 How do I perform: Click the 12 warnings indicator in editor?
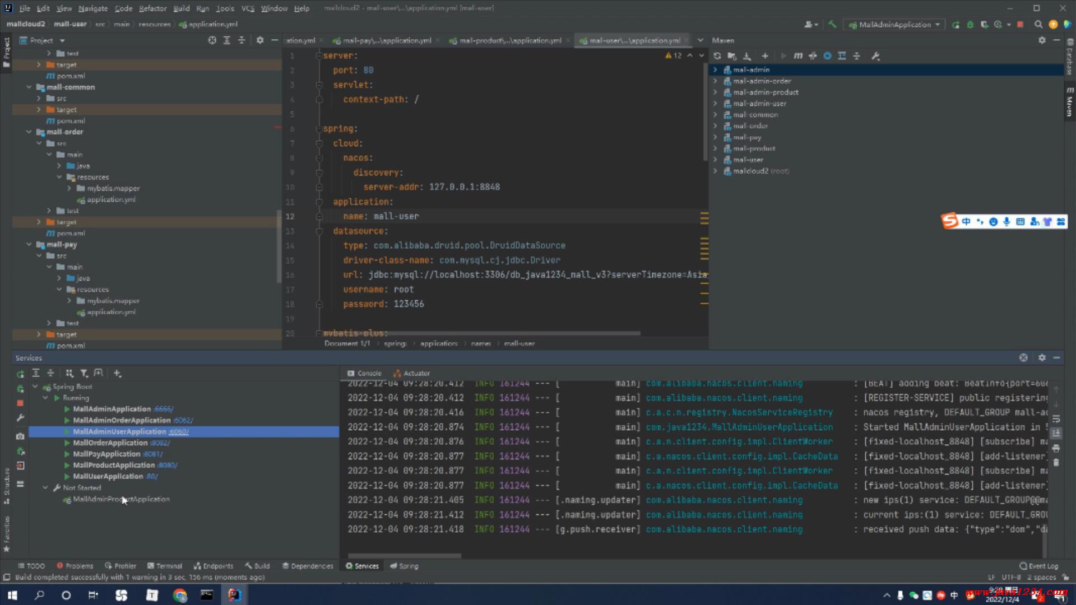point(674,55)
